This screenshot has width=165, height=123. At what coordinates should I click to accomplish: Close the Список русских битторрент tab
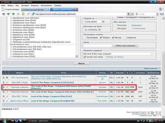47,10
